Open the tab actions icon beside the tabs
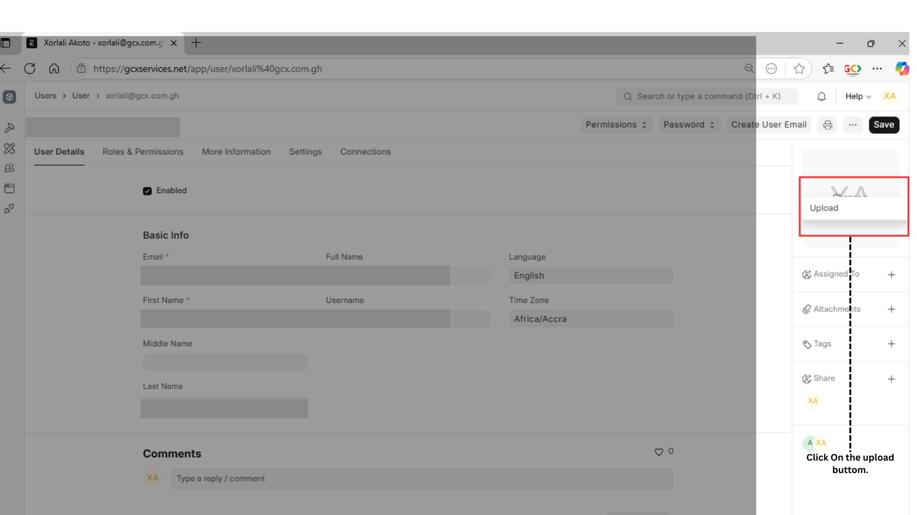 [x=5, y=43]
